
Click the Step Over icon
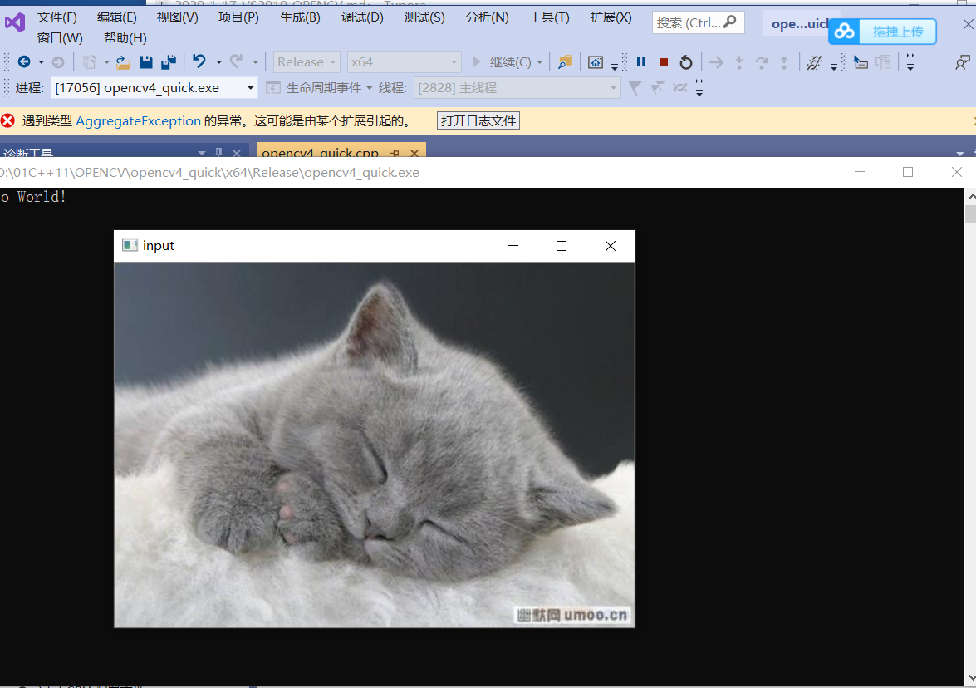[761, 61]
